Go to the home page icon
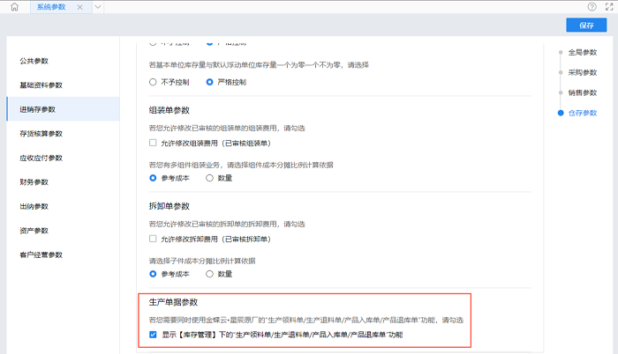The width and height of the screenshot is (618, 354). (x=14, y=7)
